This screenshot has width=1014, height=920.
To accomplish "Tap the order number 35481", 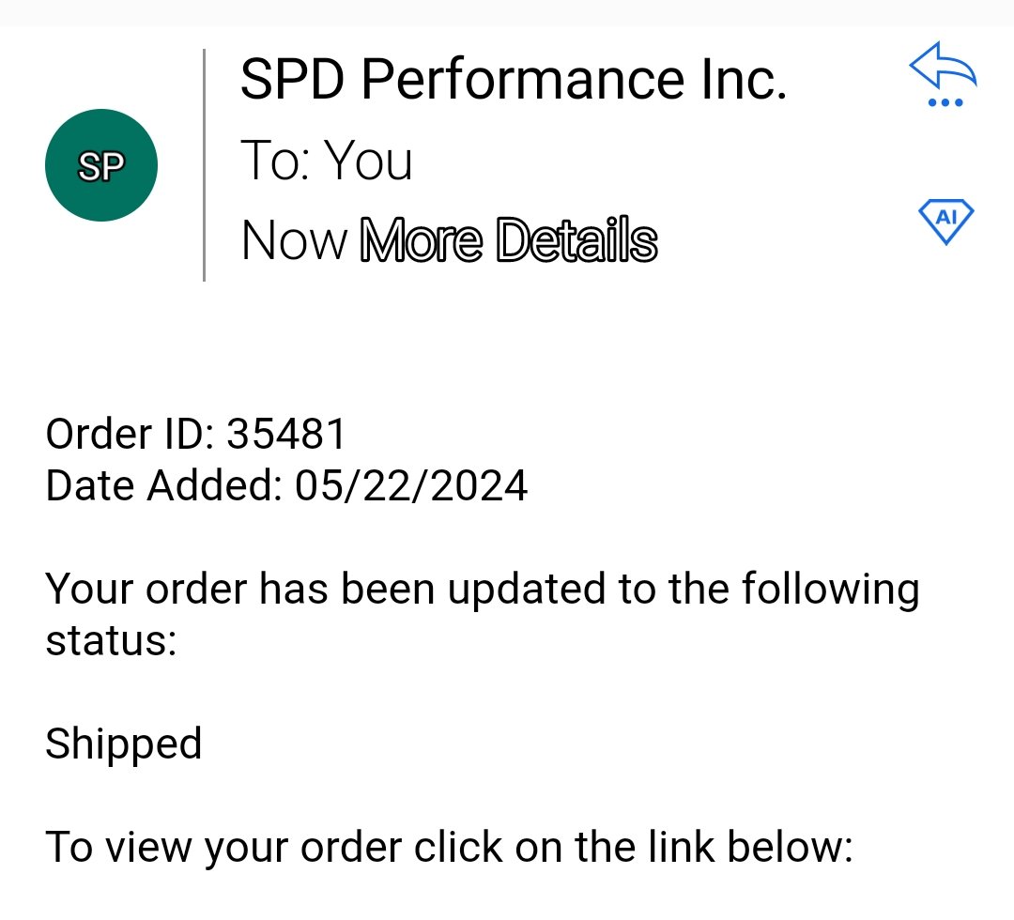I will coord(286,433).
